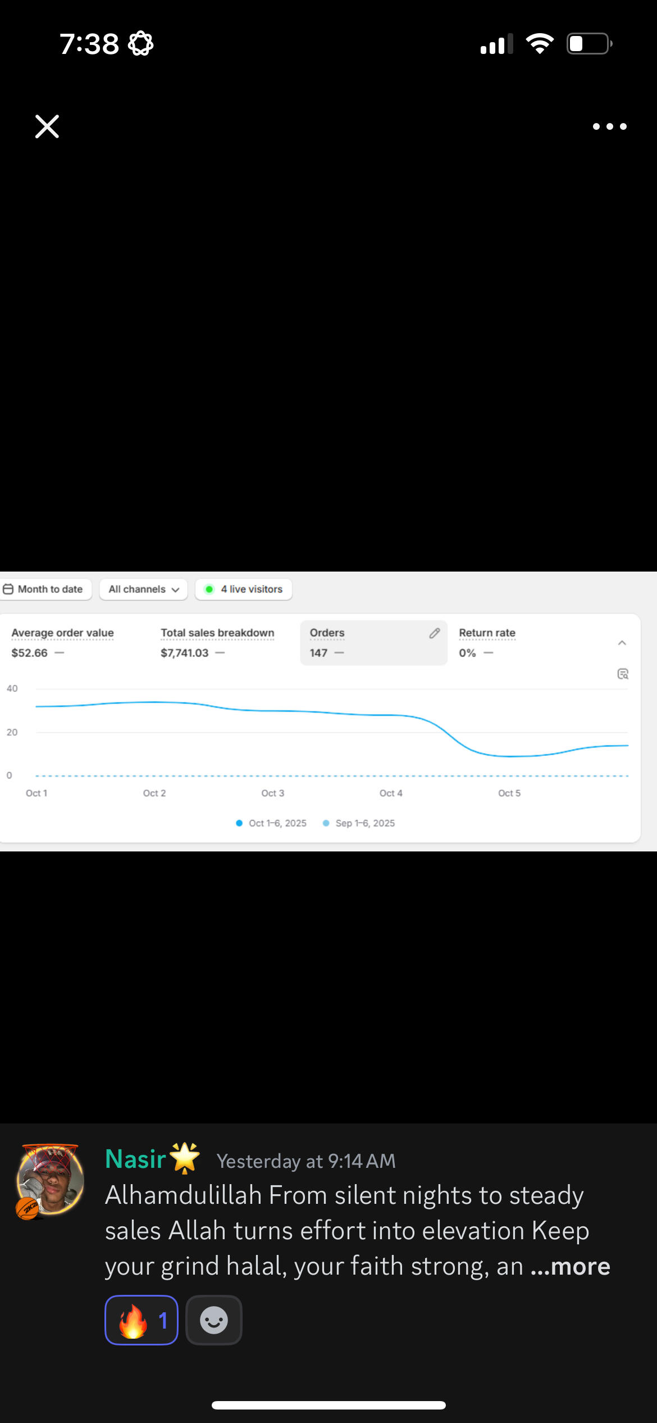This screenshot has height=1423, width=657.
Task: Tap the green live visitors indicator dot
Action: tap(209, 589)
